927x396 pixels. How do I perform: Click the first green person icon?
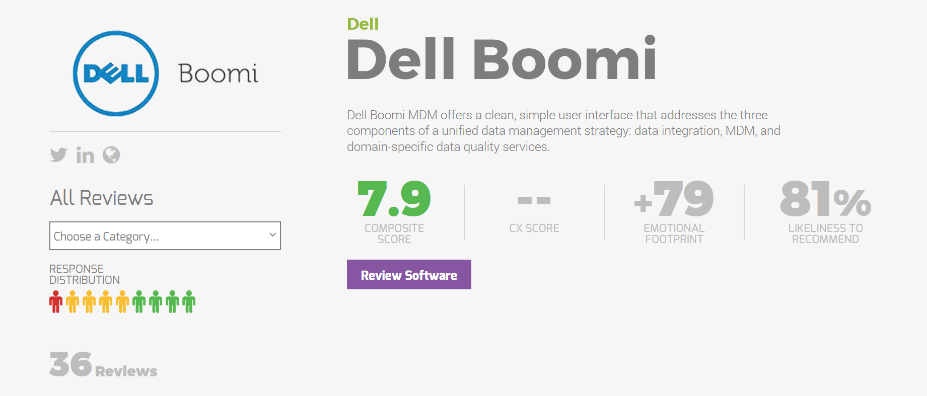point(139,302)
